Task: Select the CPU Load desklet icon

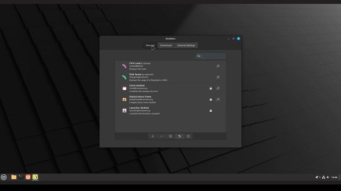Action: pyautogui.click(x=124, y=66)
